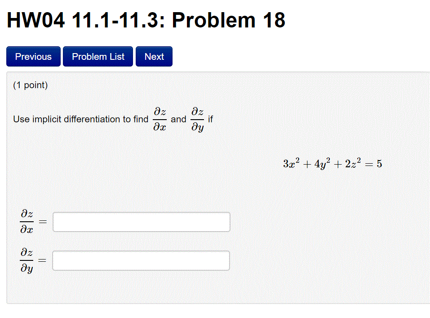Select the ∂z/∂x label before its input
This screenshot has width=430, height=318.
coord(26,221)
